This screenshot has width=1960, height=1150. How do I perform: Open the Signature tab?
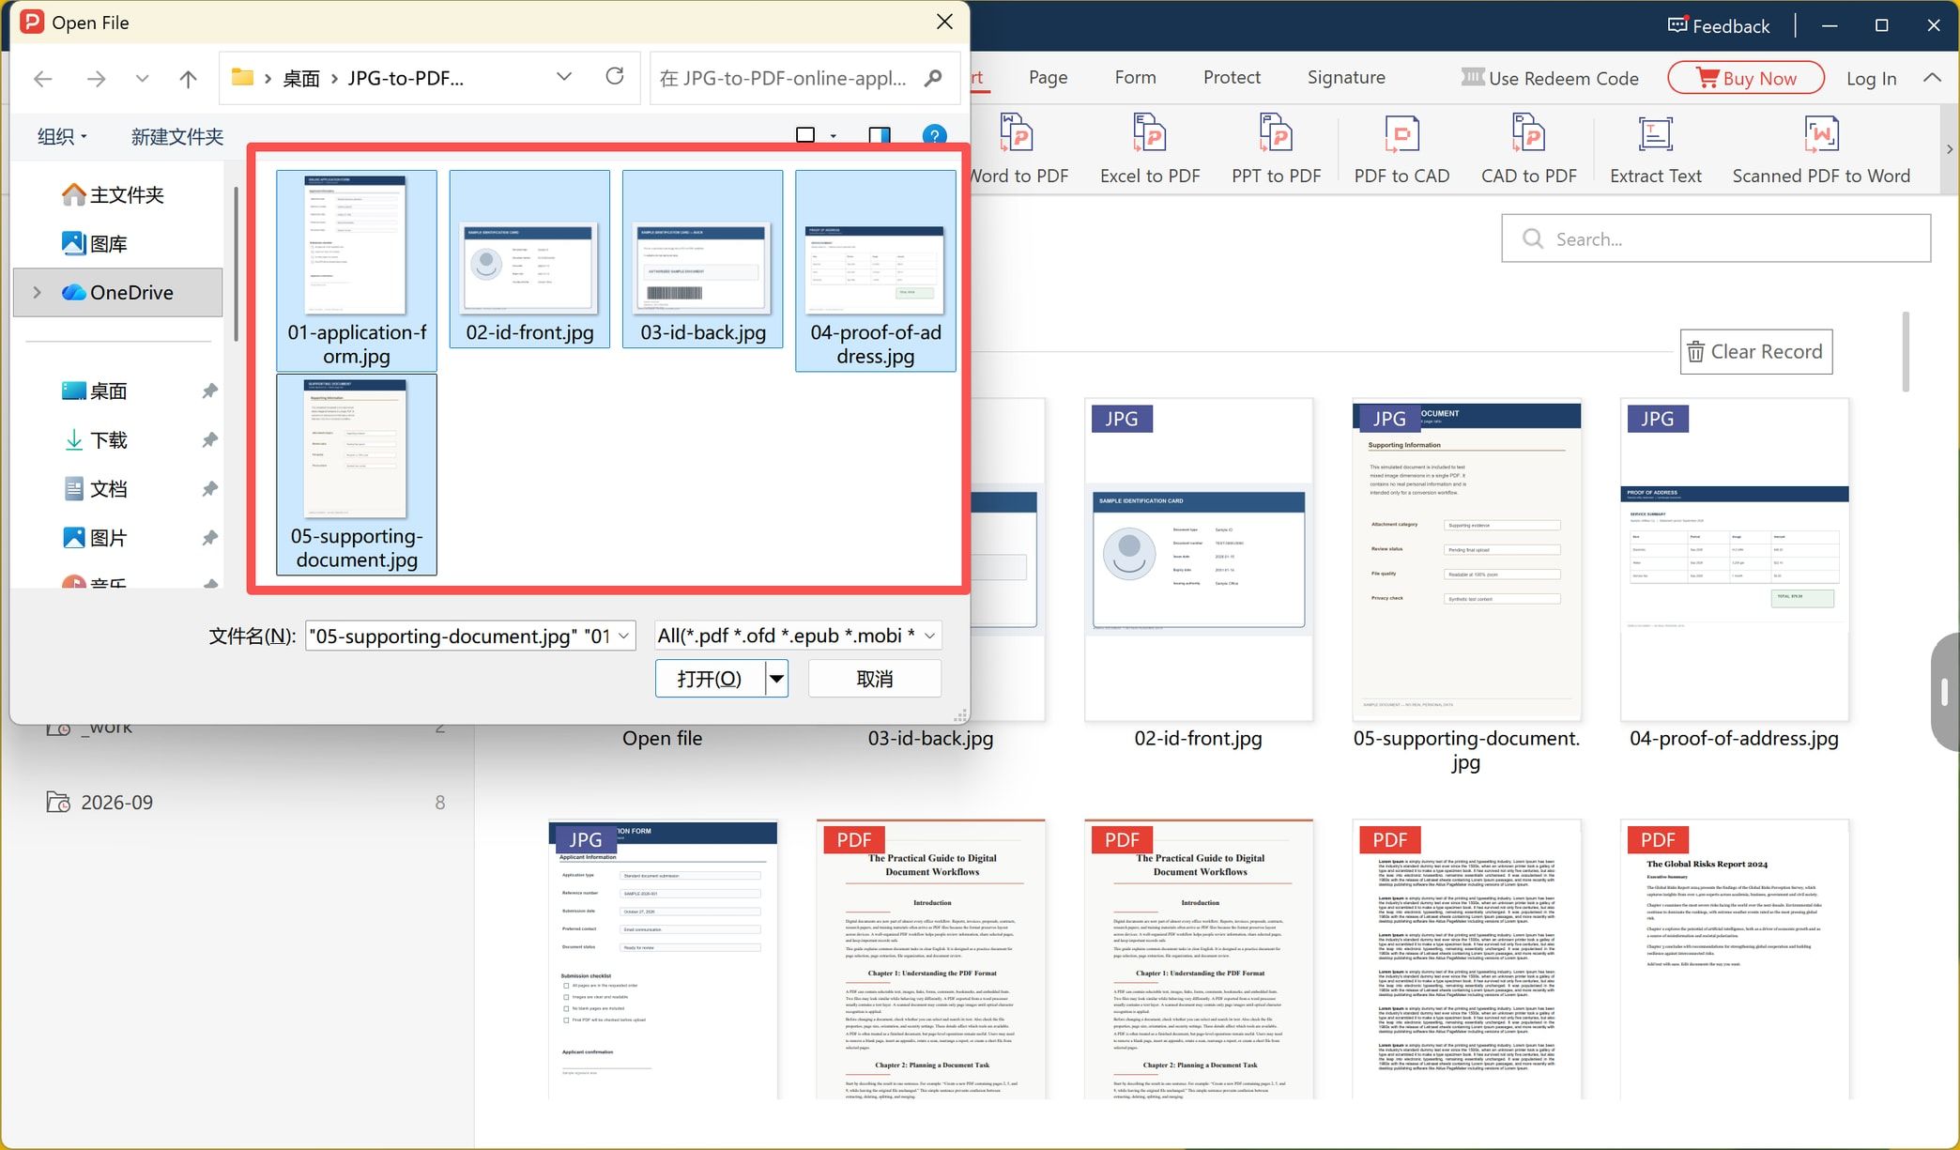[x=1346, y=78]
